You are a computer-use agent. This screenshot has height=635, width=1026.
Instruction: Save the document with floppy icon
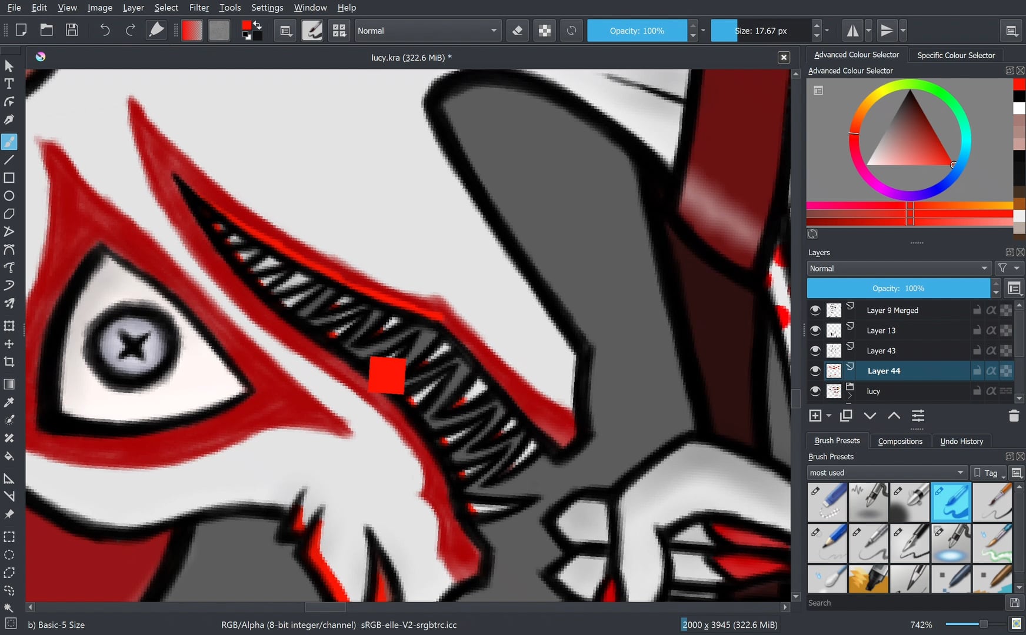72,30
